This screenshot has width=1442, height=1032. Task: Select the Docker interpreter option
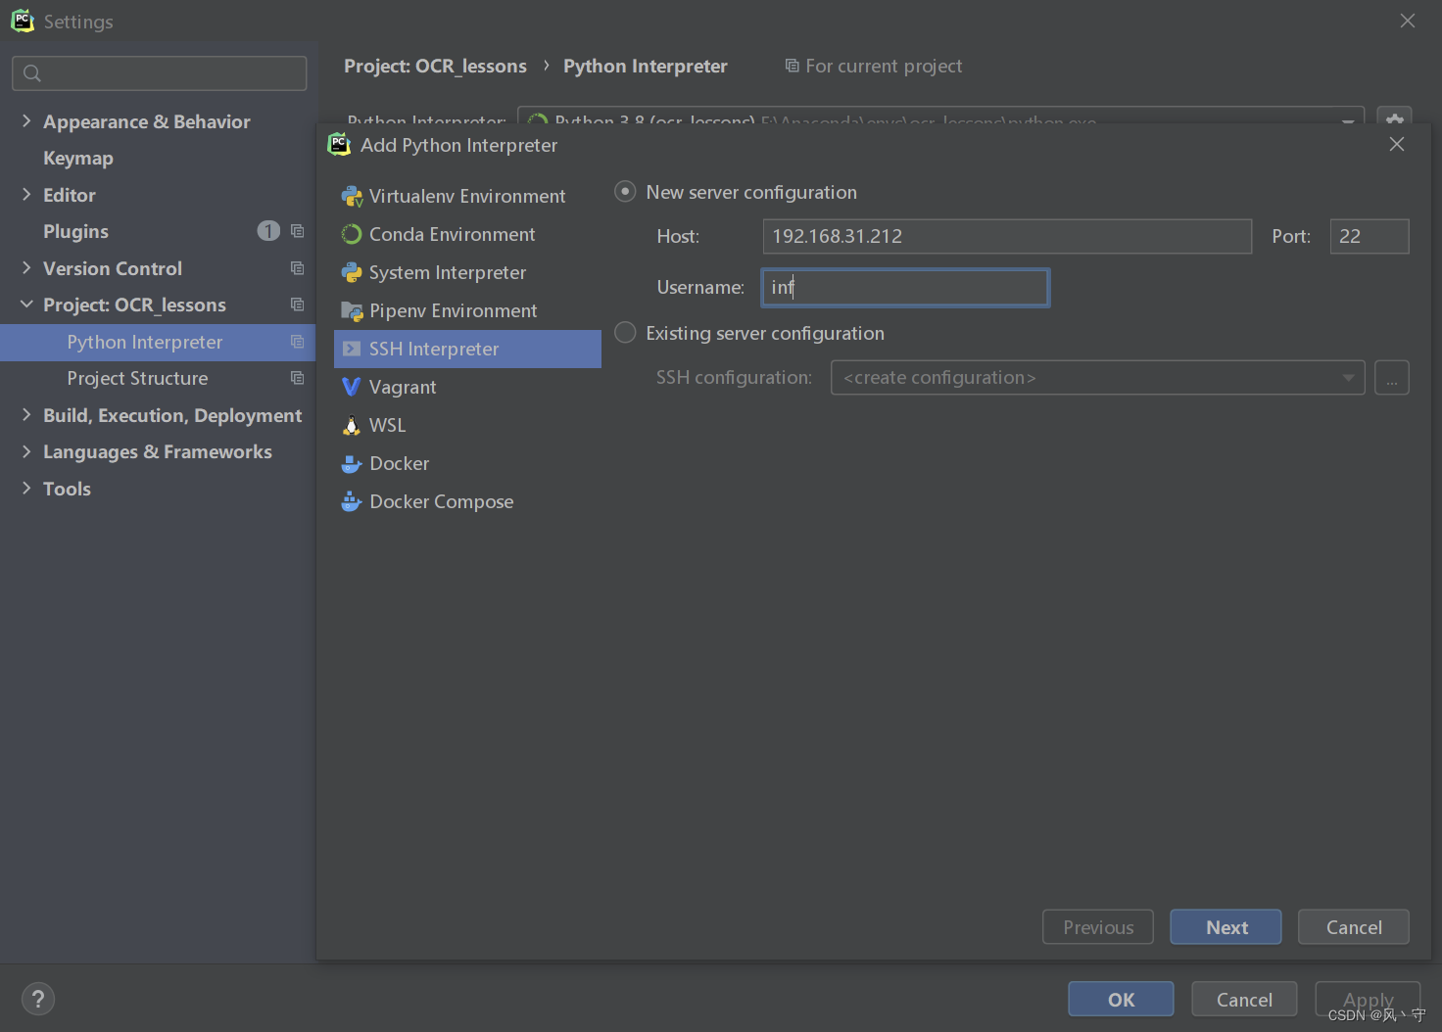[399, 463]
